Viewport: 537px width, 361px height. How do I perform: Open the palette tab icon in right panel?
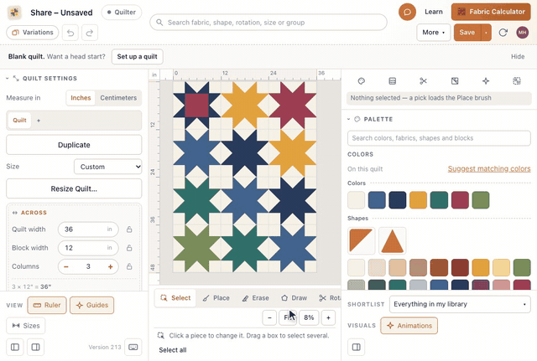pos(362,81)
